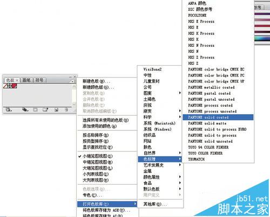This screenshot has width=270, height=217.
Task: Sort swatches with 按类型排序
Action: (x=96, y=141)
